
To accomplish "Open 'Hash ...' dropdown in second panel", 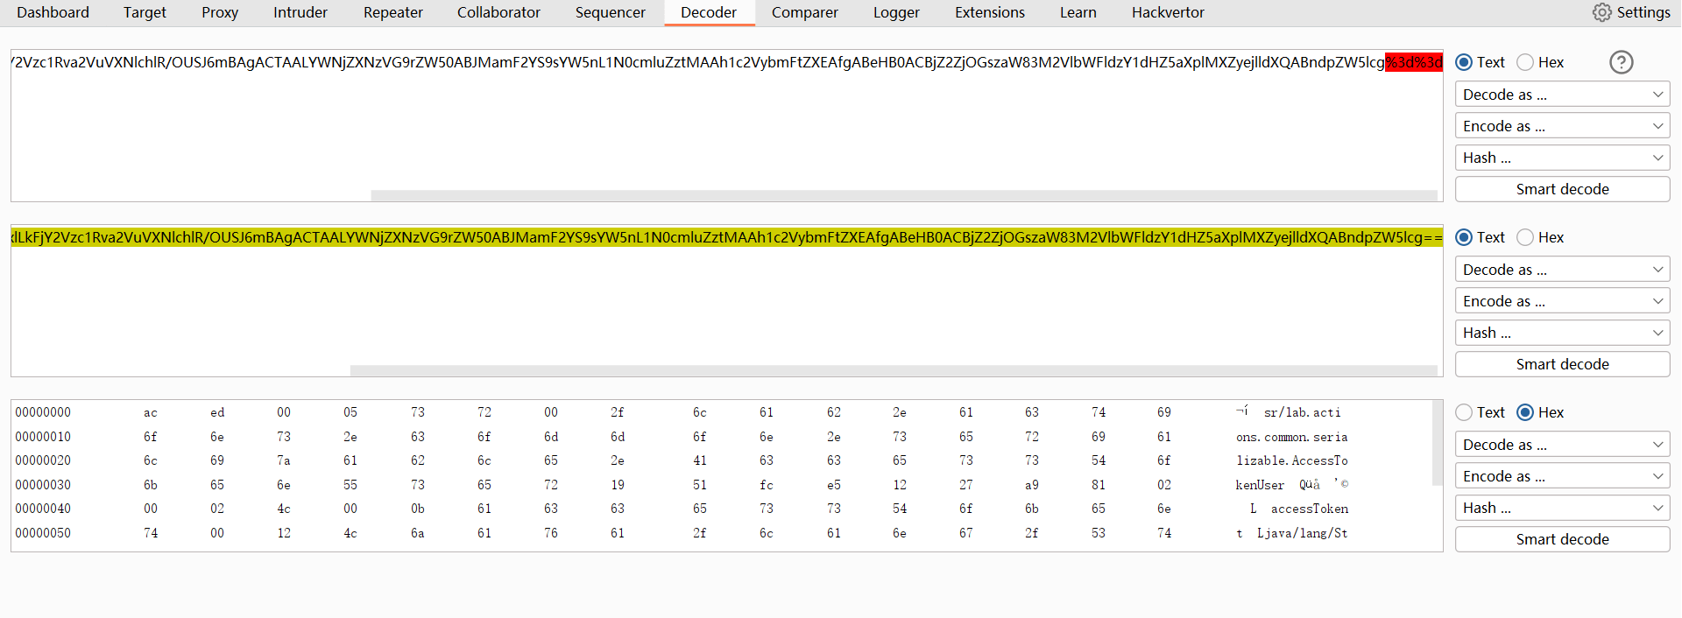I will 1562,333.
